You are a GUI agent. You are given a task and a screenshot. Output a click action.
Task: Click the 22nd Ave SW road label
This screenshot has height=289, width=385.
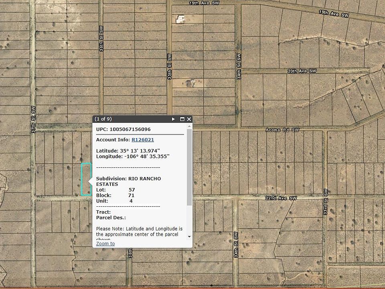point(281,198)
